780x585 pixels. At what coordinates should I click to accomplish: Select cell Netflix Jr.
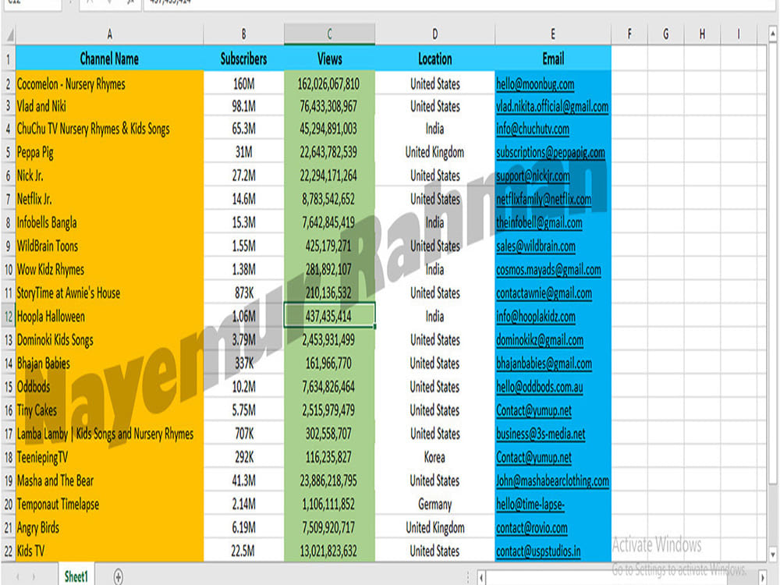click(109, 199)
